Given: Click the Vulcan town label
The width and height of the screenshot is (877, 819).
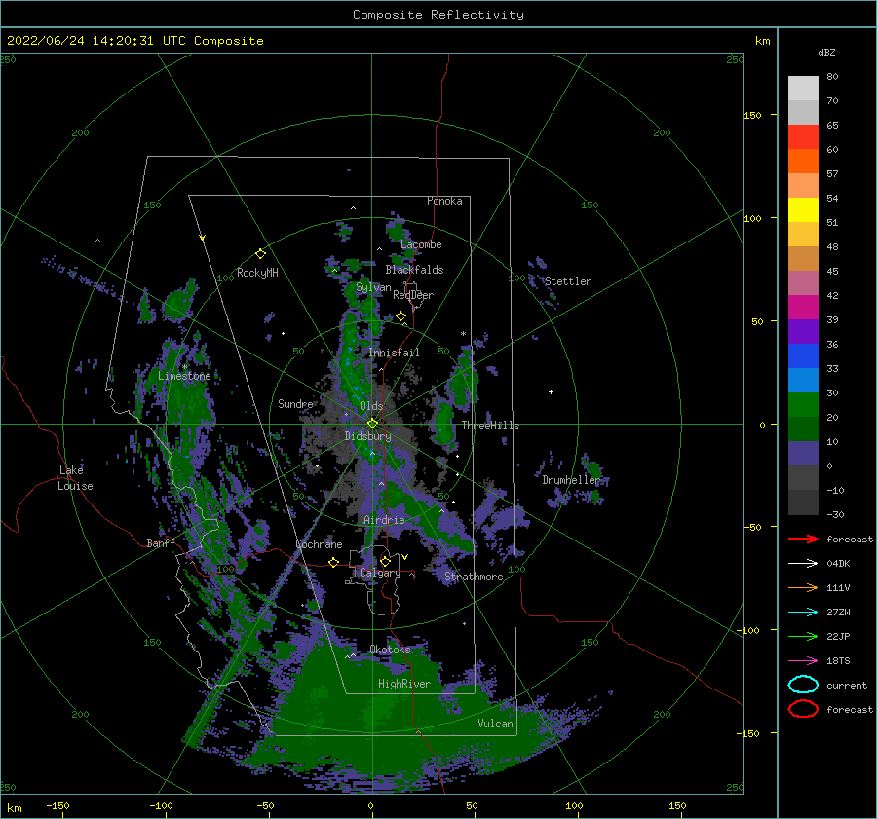Looking at the screenshot, I should coord(495,724).
